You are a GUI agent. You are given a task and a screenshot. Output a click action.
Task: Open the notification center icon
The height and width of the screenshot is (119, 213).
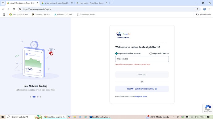208,117
